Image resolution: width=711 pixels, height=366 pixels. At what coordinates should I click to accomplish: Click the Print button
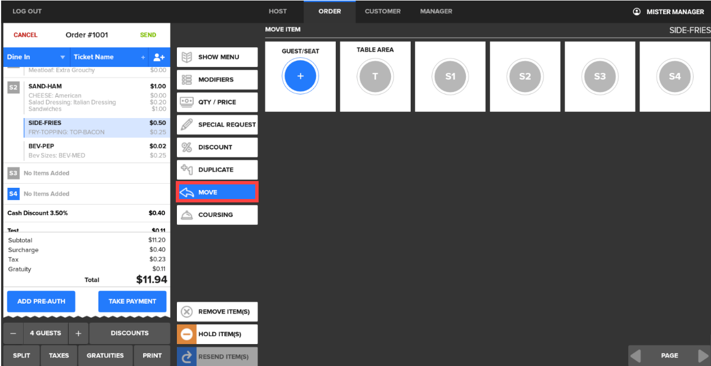(x=152, y=355)
